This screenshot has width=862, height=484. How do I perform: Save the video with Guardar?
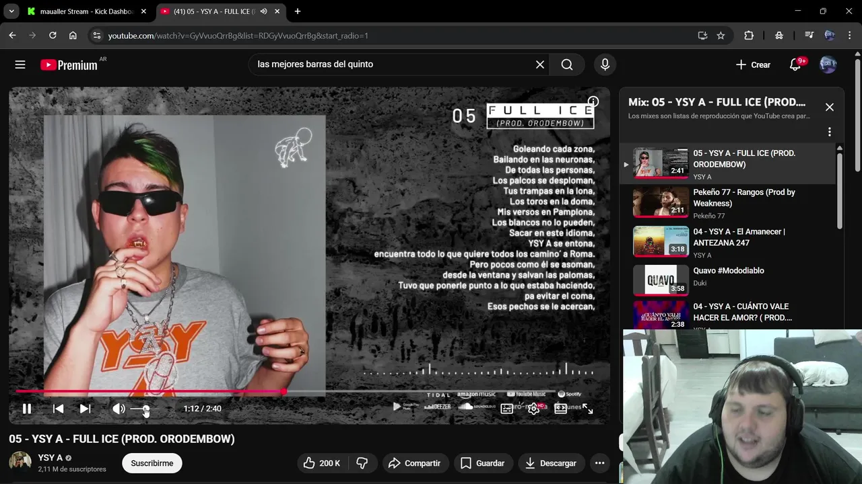coord(482,463)
